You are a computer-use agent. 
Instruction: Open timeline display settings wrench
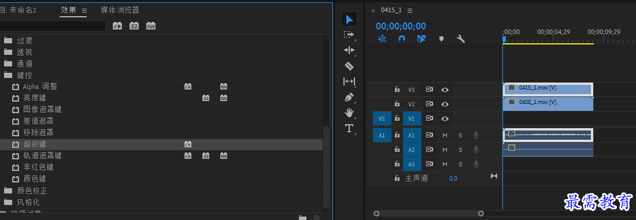[461, 39]
